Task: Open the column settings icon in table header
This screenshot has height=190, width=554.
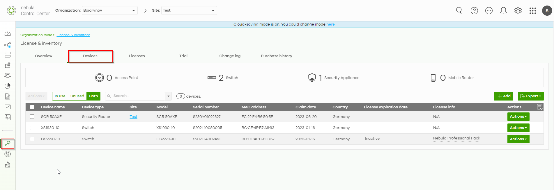Action: click(540, 107)
